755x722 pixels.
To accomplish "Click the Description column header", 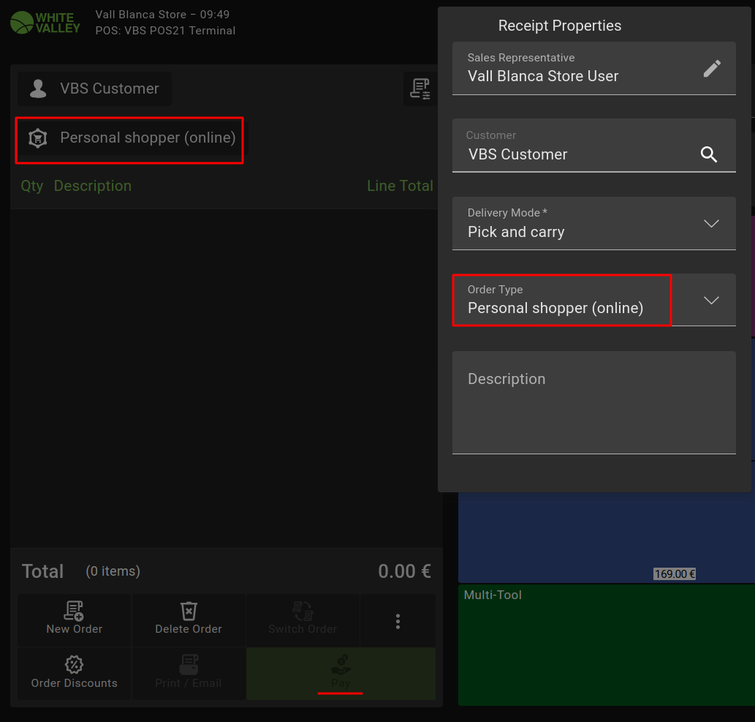I will 92,186.
